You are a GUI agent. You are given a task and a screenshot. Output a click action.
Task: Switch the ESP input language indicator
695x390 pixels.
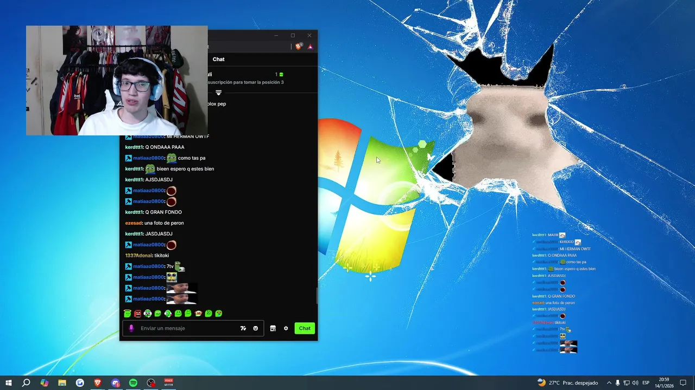646,382
